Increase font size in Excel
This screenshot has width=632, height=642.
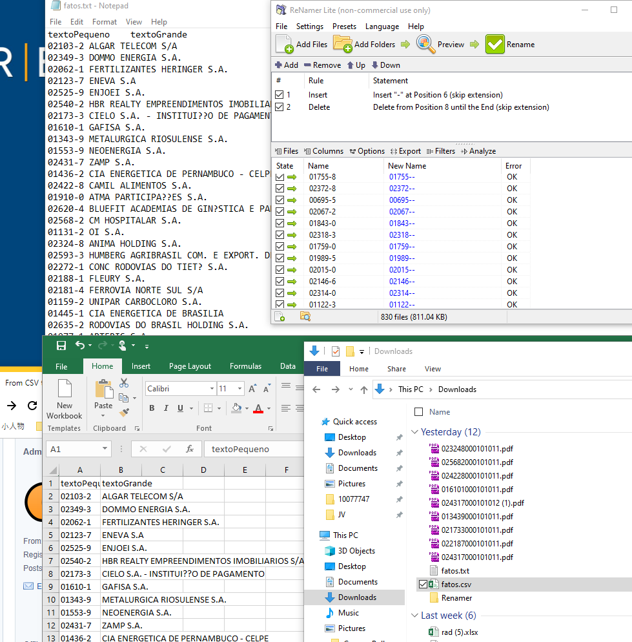point(252,389)
